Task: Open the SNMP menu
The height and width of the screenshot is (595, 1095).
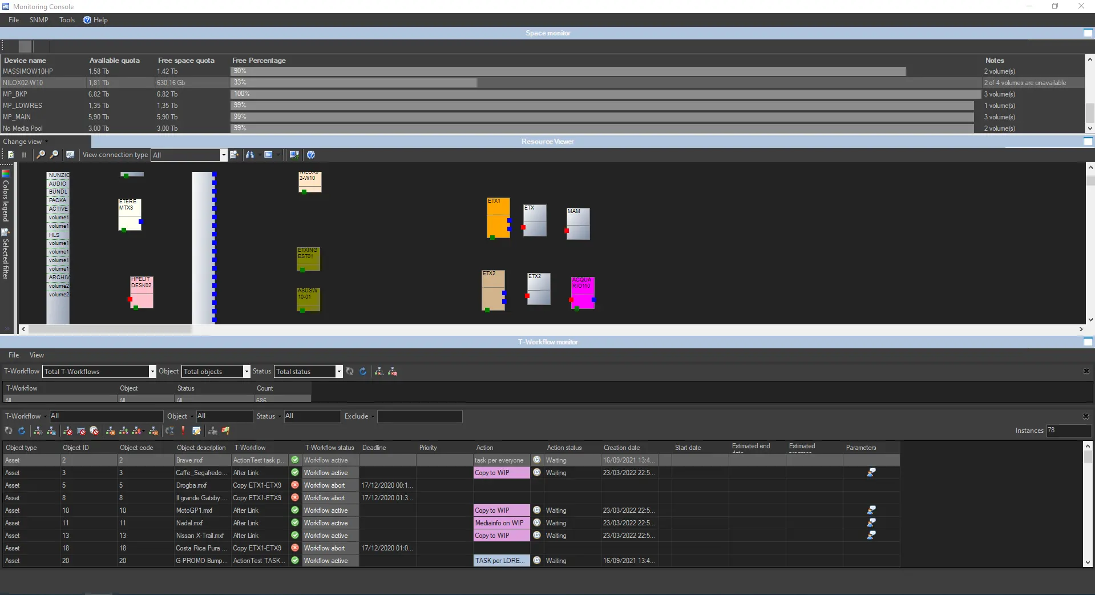Action: pyautogui.click(x=39, y=20)
